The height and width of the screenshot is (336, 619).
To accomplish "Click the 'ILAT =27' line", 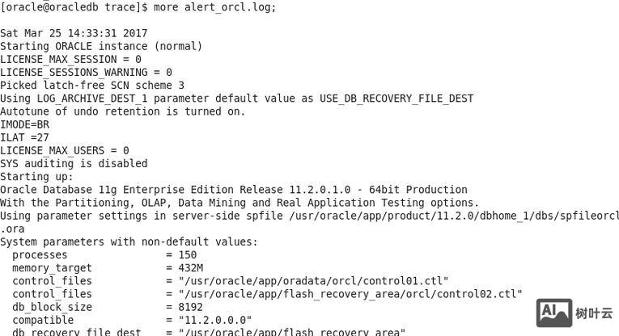I will click(24, 137).
